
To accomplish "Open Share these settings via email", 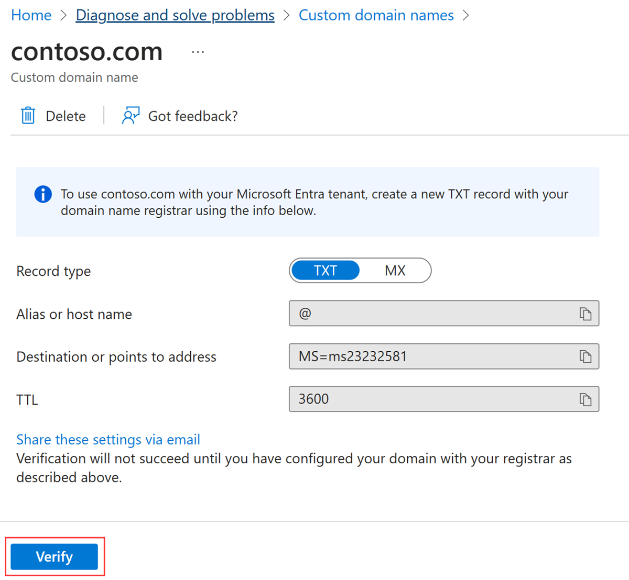I will click(x=108, y=440).
